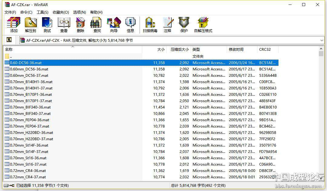Click the Add (添加) toolbar icon
This screenshot has width=327, height=191.
click(14, 24)
